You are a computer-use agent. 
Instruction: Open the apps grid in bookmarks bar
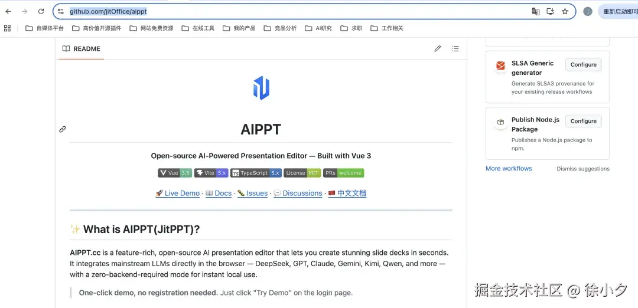[x=7, y=28]
